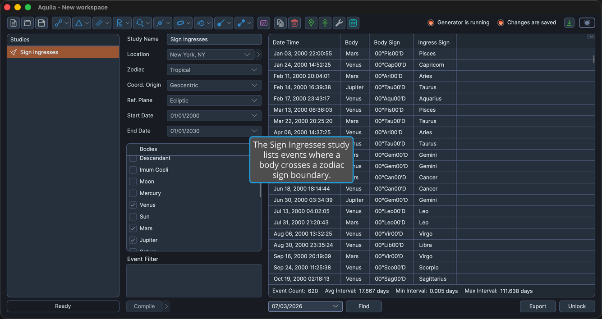Open the circular-arrows return study tool

pos(142,23)
